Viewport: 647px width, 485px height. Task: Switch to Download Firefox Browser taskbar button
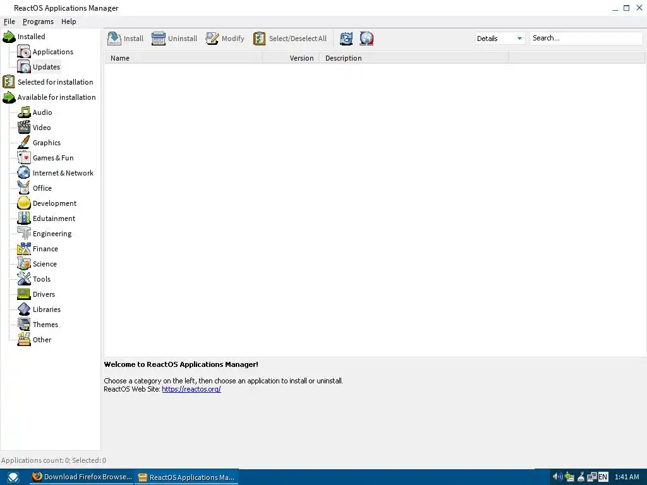click(x=82, y=477)
